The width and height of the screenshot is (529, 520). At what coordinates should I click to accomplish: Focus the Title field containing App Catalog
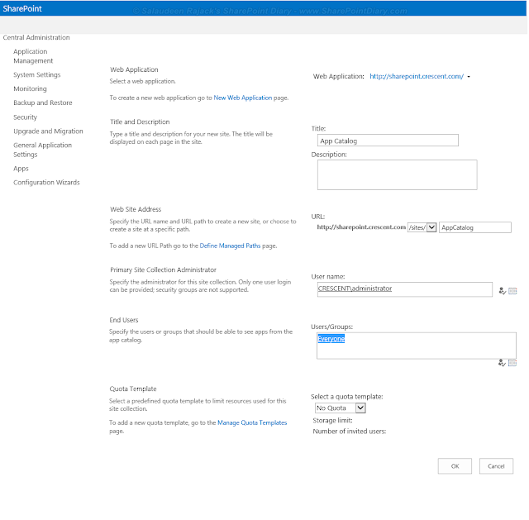[x=388, y=141]
